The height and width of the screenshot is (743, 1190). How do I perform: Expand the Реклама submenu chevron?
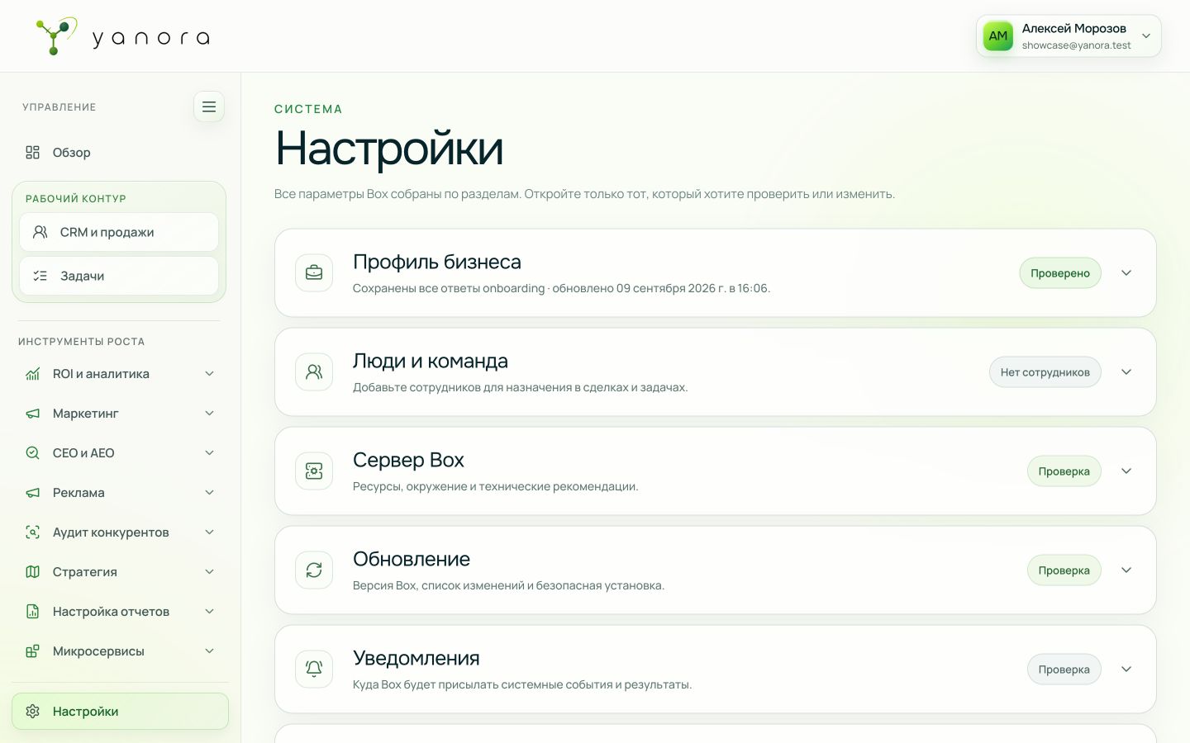210,493
